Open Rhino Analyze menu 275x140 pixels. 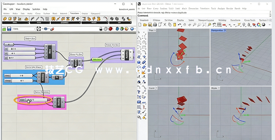[221, 8]
